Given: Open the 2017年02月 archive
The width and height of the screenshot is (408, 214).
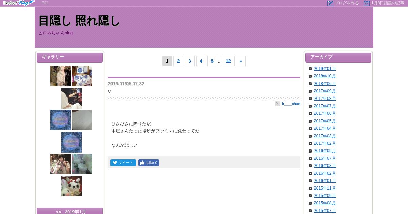Looking at the screenshot, I should click(325, 143).
